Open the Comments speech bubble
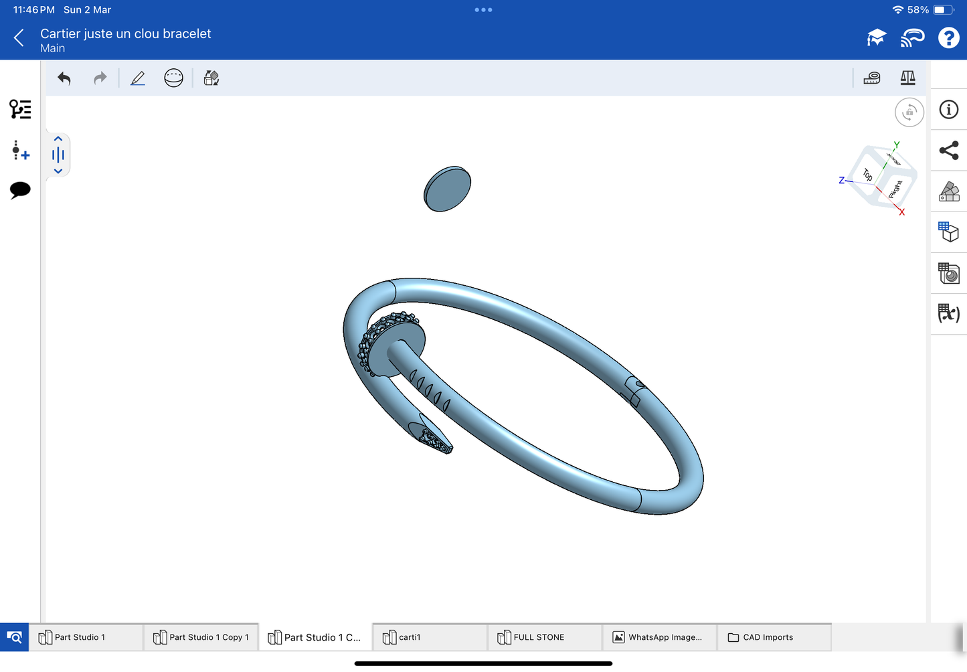967x672 pixels. (x=20, y=190)
